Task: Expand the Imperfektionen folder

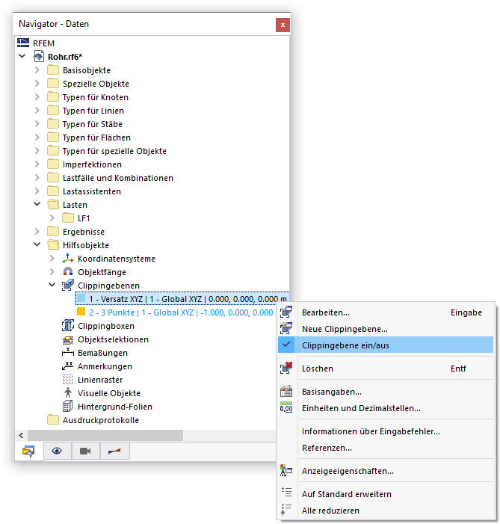Action: pos(37,164)
